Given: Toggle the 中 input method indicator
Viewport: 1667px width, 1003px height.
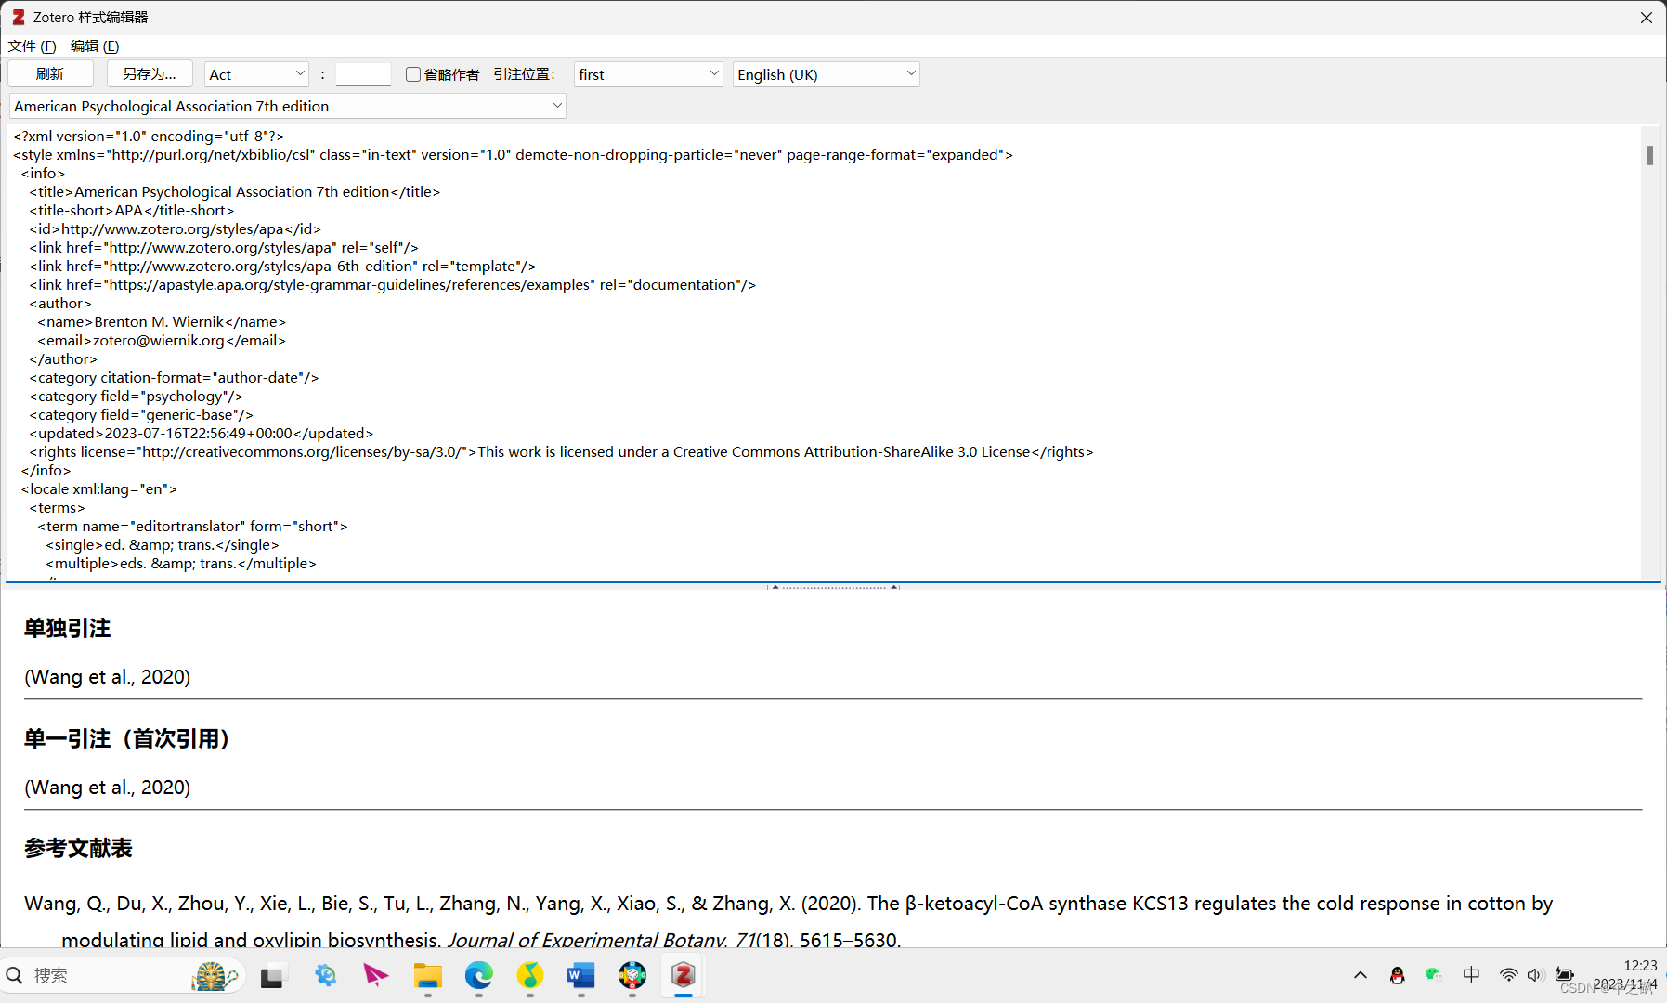Looking at the screenshot, I should click(x=1471, y=975).
